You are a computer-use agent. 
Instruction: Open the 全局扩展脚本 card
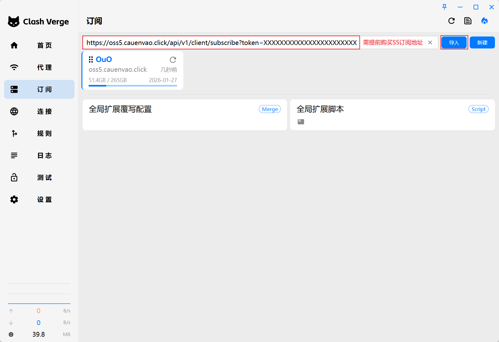392,115
